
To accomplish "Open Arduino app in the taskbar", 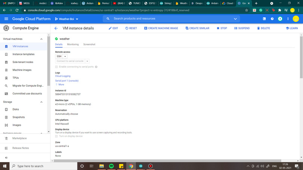I will pyautogui.click(x=141, y=166).
